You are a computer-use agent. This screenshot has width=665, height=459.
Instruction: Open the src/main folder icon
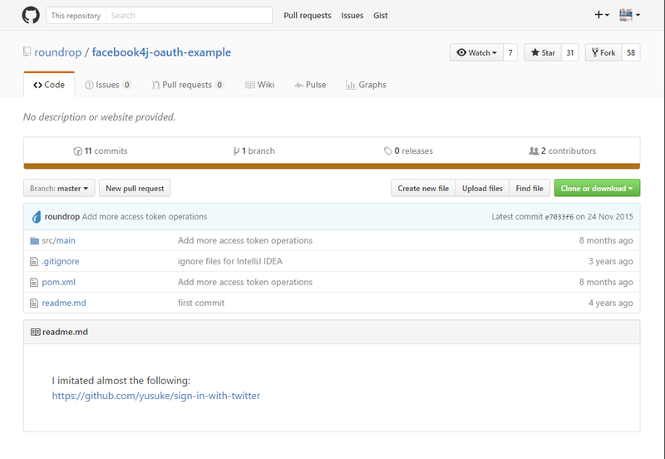[x=34, y=240]
